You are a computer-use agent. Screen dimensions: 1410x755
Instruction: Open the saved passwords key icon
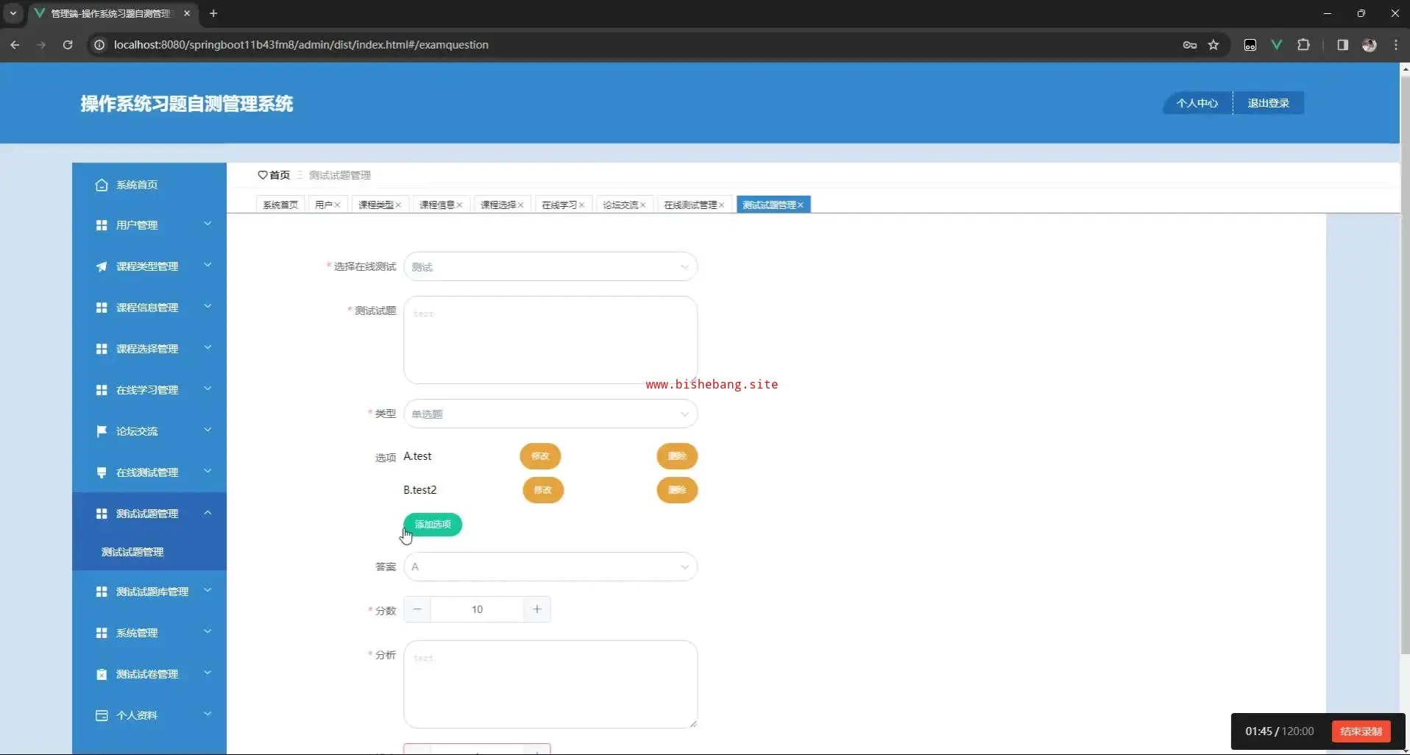click(1190, 45)
